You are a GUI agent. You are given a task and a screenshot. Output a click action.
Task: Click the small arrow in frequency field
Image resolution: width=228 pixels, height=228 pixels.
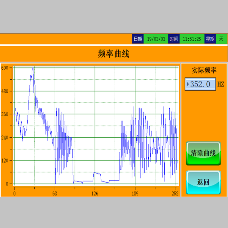coord(188,84)
